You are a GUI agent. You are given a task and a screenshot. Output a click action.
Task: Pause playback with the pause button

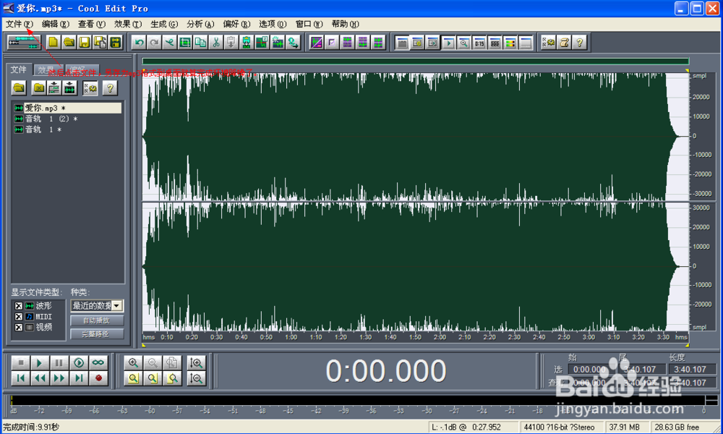(59, 362)
